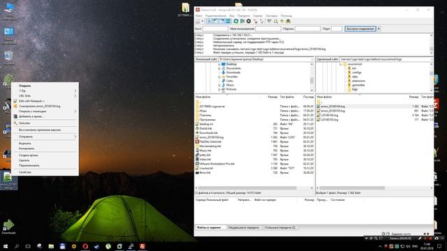Open Помощь menu in FileZilla
This screenshot has height=251, width=447.
[286, 15]
